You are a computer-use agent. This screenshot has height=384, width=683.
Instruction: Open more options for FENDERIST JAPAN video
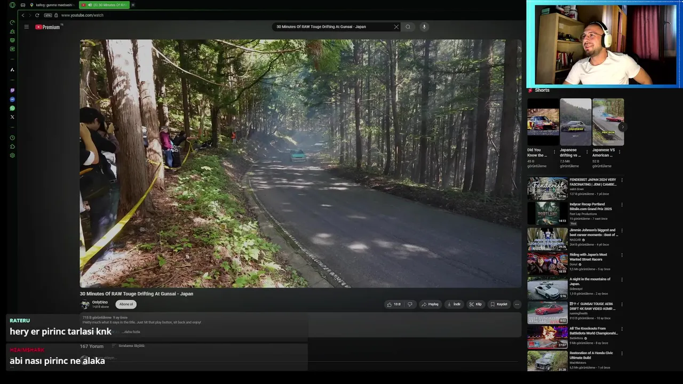click(x=622, y=180)
